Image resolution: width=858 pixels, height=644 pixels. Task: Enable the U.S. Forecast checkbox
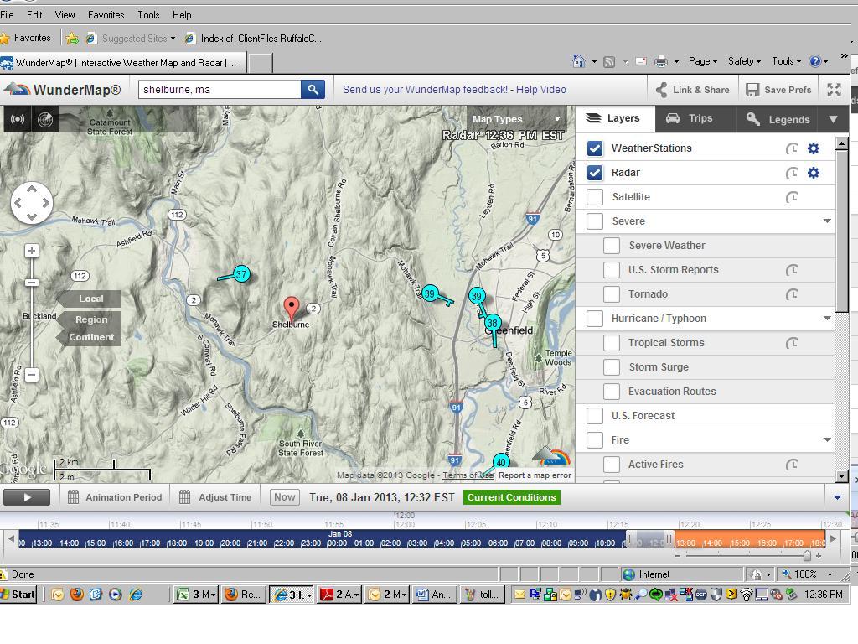tap(595, 416)
